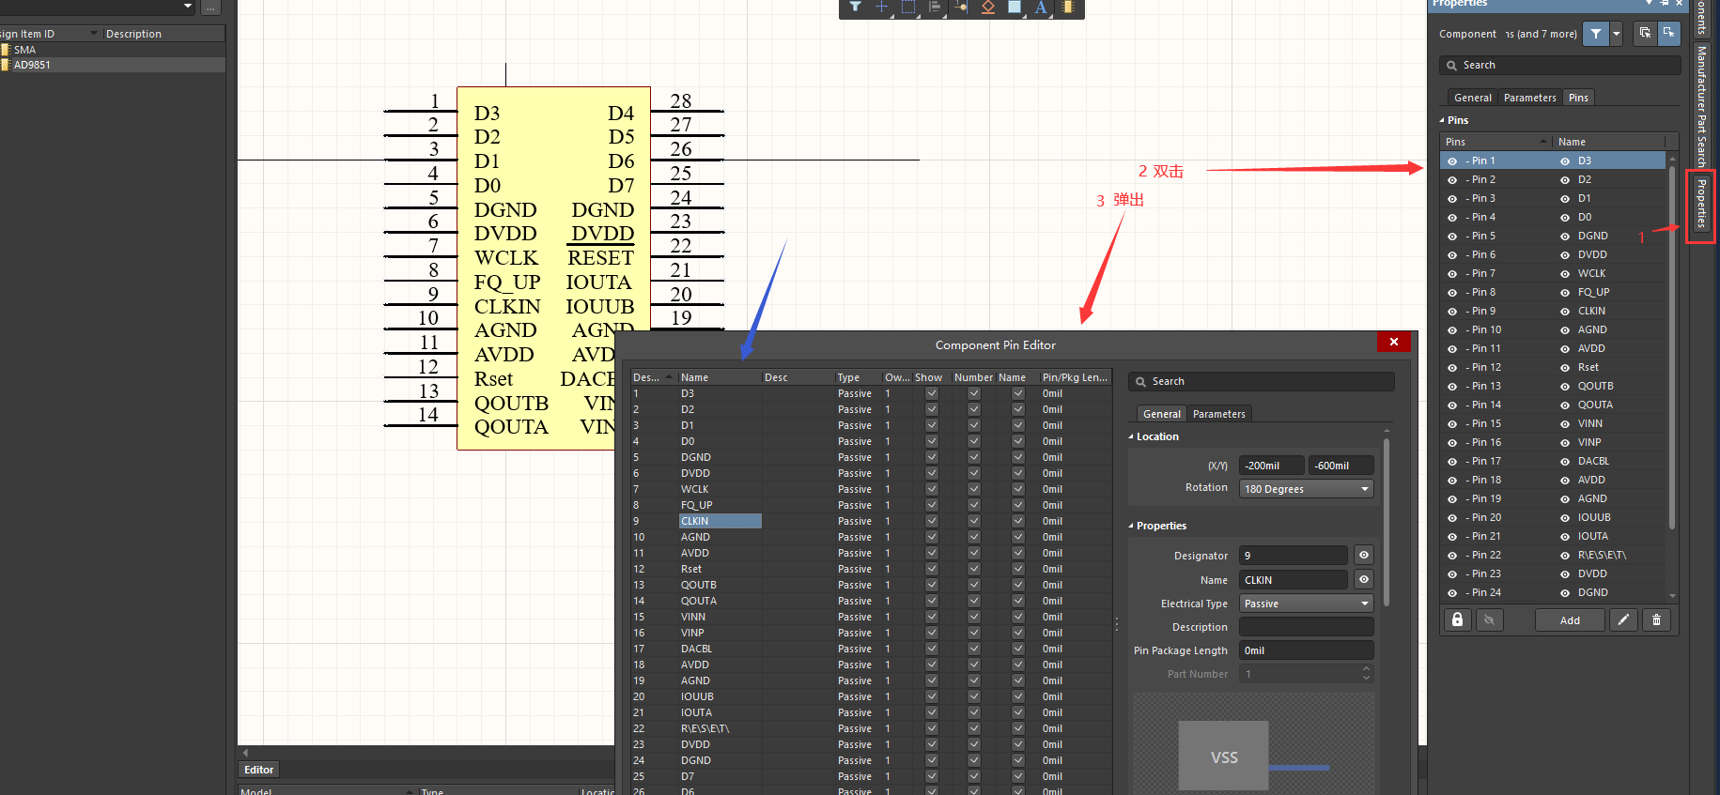This screenshot has width=1720, height=795.
Task: Toggle name eye icon next to QOUTB in the Pins list
Action: 1565,387
